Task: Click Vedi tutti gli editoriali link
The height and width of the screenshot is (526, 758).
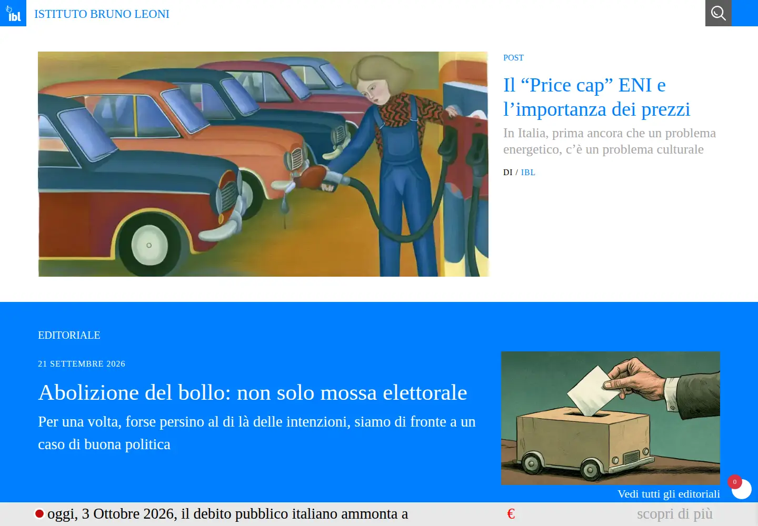Action: [669, 494]
